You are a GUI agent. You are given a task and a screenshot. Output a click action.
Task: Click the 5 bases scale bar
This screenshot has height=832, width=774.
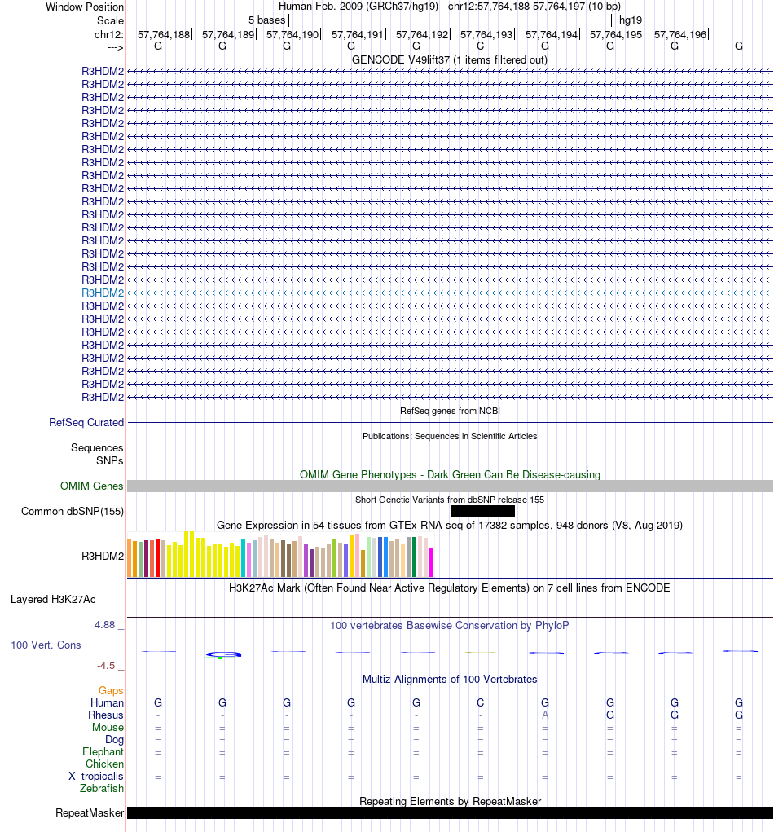pyautogui.click(x=450, y=20)
